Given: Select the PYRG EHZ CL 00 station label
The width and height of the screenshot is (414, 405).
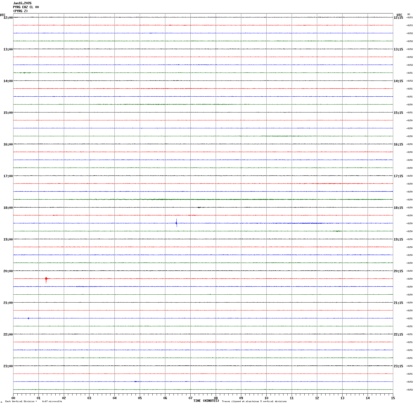Looking at the screenshot, I should (26, 7).
